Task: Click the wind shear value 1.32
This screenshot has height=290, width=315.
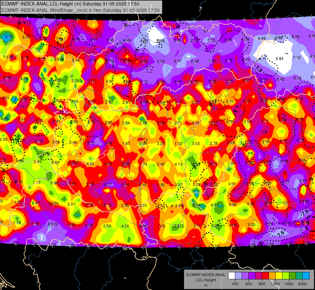Action: (x=179, y=143)
